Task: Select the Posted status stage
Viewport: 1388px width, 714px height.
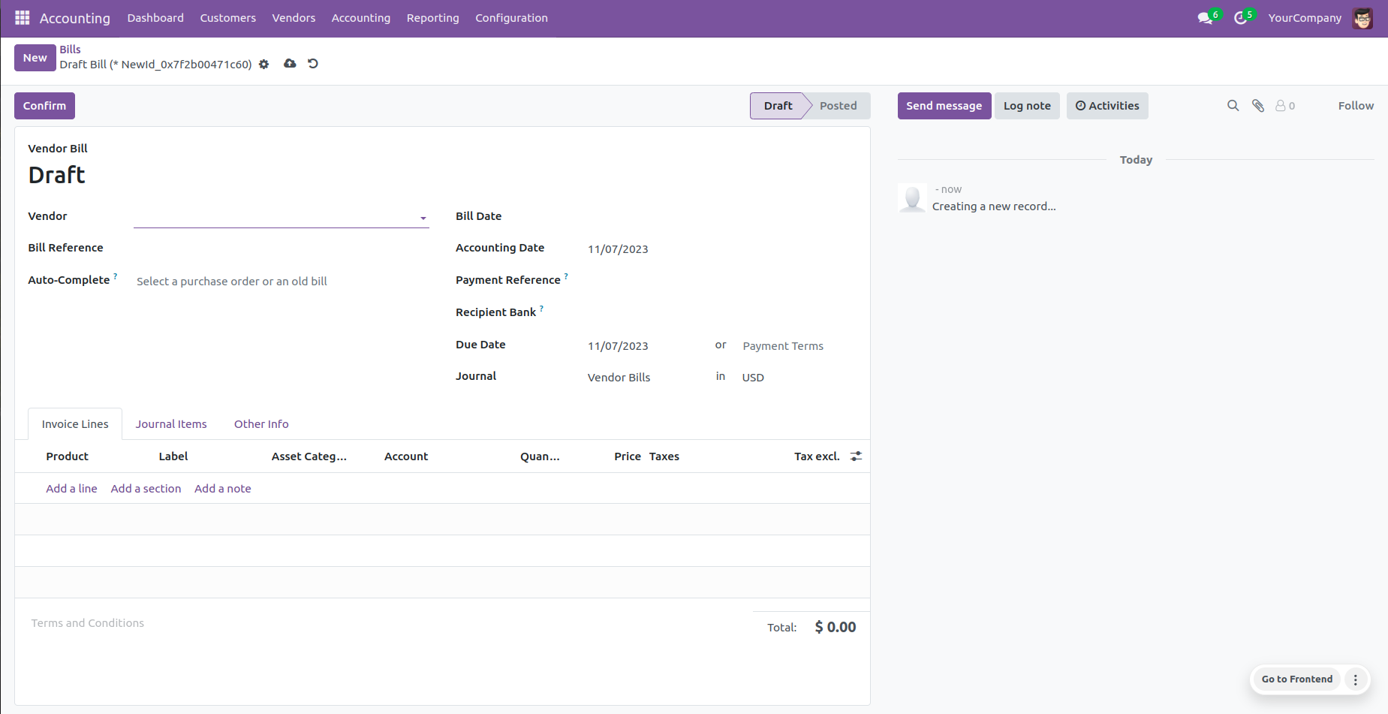Action: point(838,106)
